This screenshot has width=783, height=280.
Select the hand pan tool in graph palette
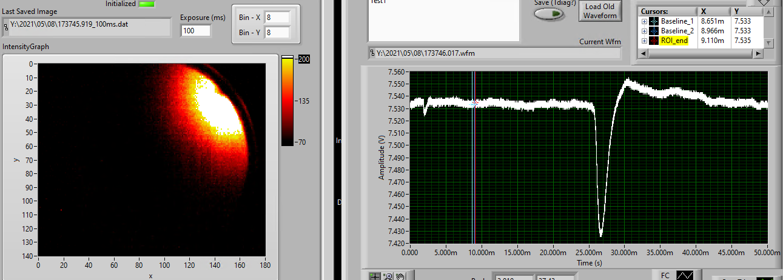(400, 276)
